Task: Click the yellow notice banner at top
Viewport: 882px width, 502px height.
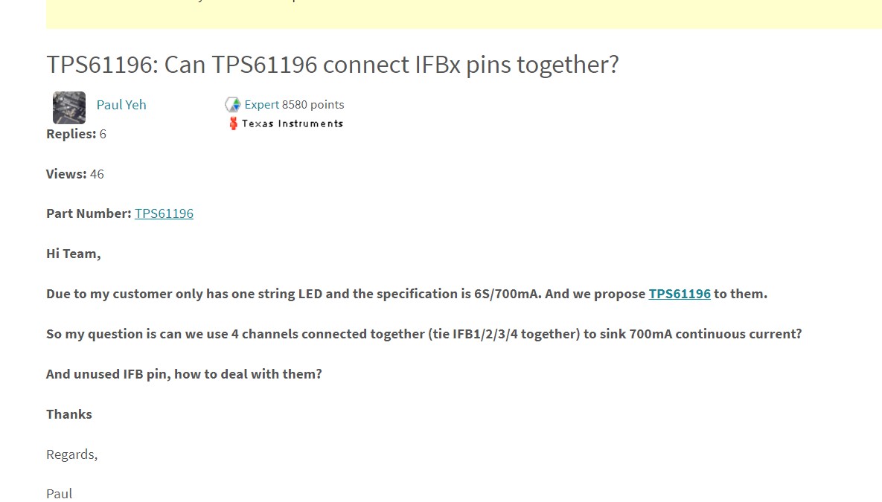Action: 464,14
